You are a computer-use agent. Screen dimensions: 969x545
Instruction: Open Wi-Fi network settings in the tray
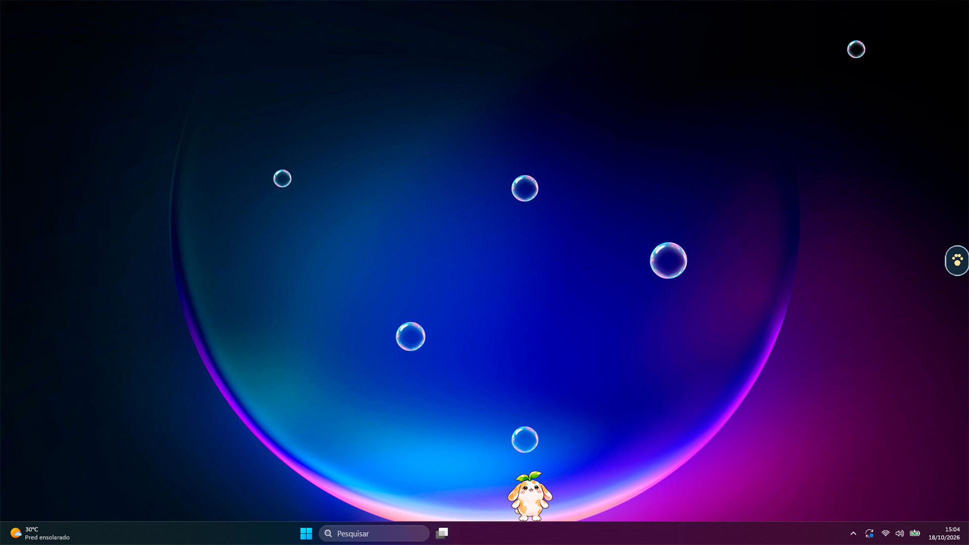(885, 533)
